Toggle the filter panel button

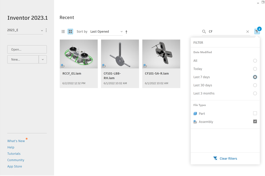(257, 31)
